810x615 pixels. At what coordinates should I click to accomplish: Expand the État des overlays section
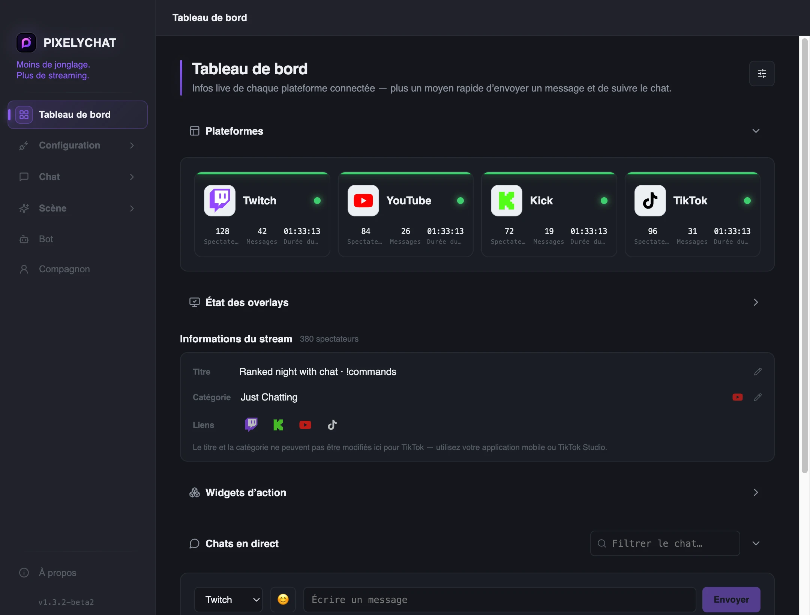(756, 302)
